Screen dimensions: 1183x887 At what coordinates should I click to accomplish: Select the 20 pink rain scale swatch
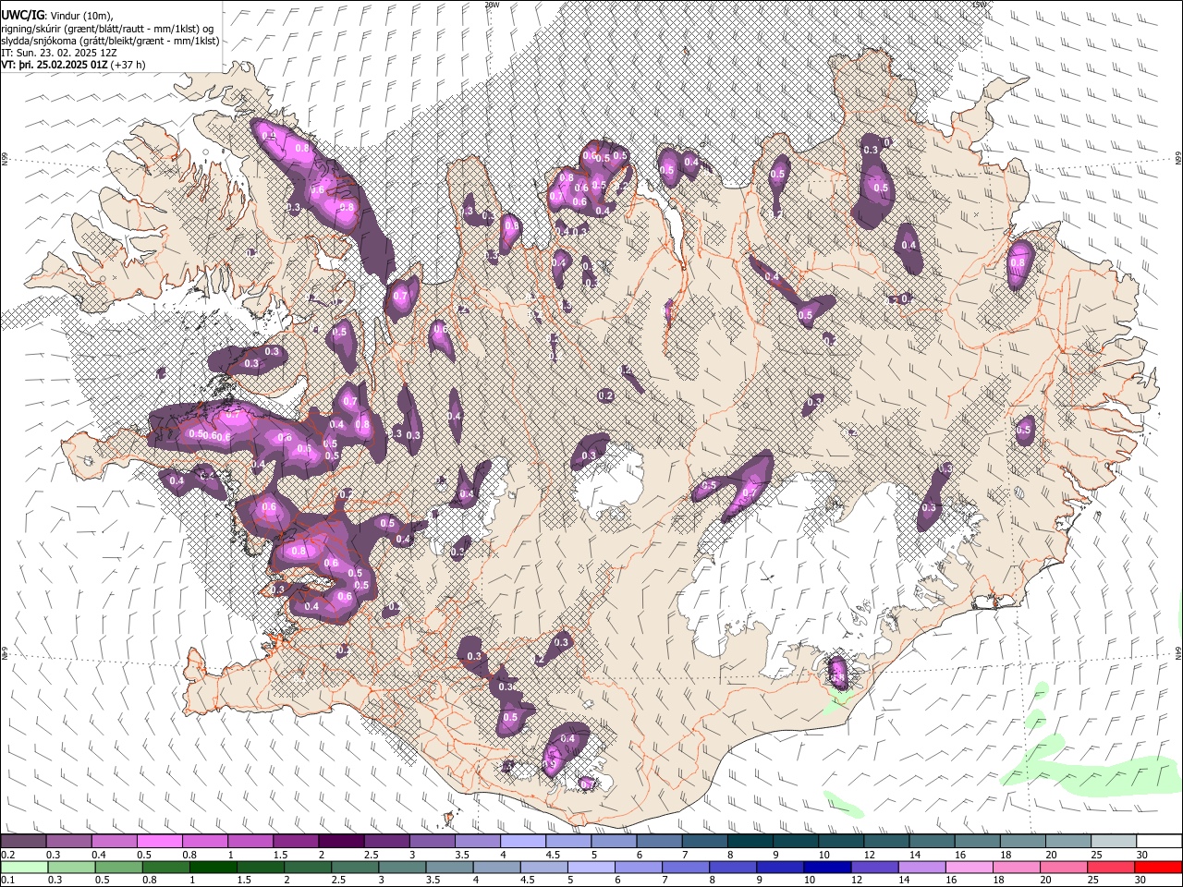(x=1064, y=867)
